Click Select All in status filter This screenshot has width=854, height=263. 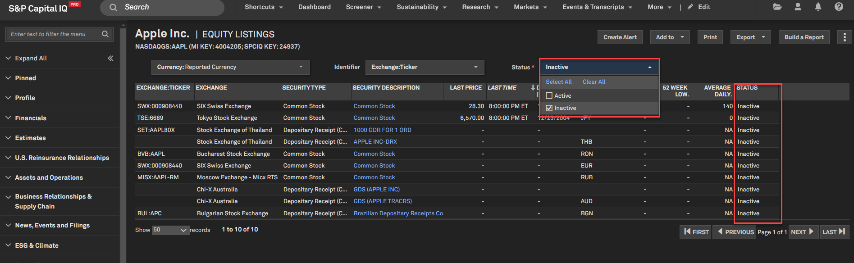[x=558, y=82]
